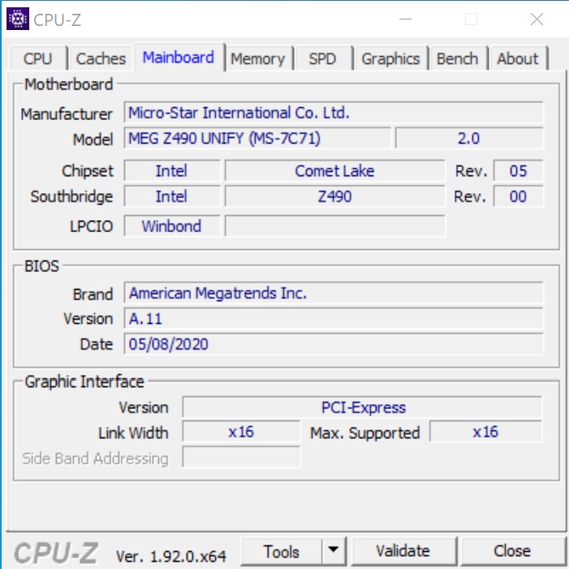Click the Validate button
569x569 pixels.
click(x=403, y=552)
